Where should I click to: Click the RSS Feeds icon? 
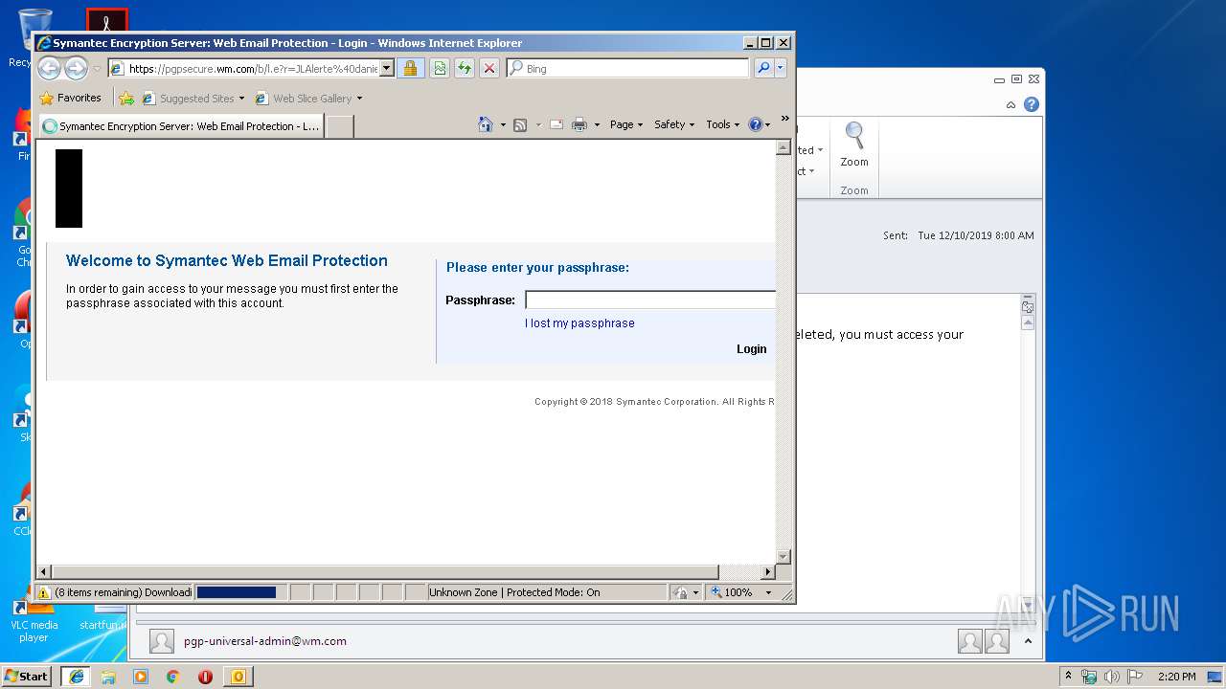[520, 124]
